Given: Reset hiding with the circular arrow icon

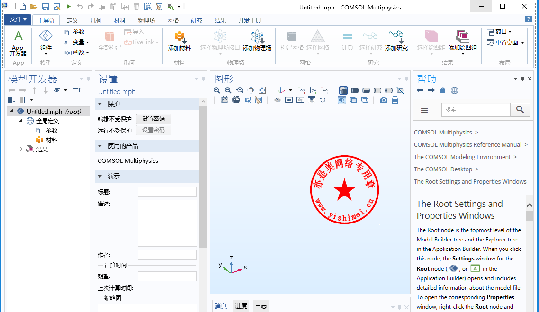Looking at the screenshot, I should (323, 100).
